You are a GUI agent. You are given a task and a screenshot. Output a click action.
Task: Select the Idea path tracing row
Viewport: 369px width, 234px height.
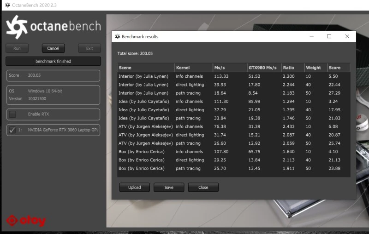(234, 118)
